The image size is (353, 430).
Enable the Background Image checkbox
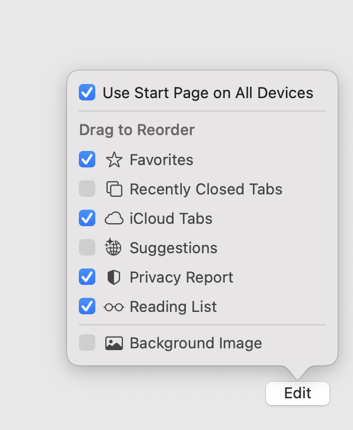87,342
